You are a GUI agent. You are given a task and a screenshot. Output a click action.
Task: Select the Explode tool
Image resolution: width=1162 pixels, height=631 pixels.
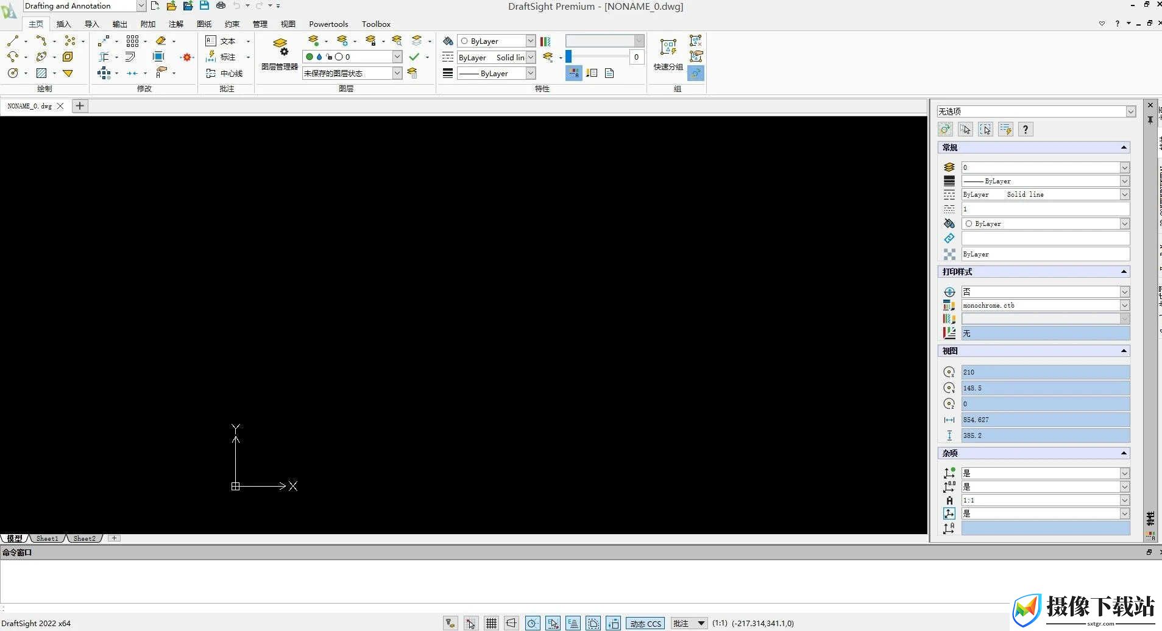pos(187,57)
